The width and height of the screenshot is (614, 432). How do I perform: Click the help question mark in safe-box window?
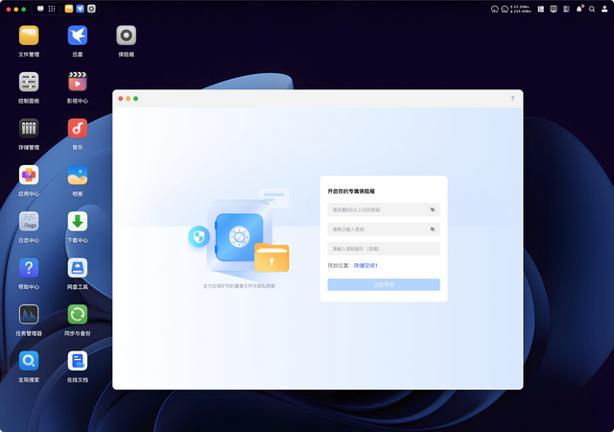tap(512, 98)
